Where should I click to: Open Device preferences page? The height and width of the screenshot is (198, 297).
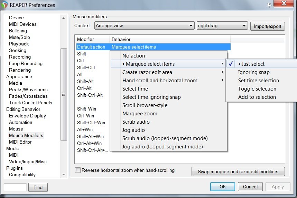(16, 18)
